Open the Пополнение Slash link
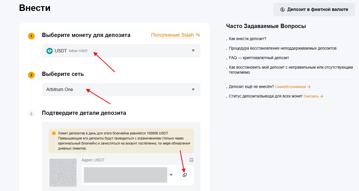This screenshot has width=359, height=191. pos(172,35)
